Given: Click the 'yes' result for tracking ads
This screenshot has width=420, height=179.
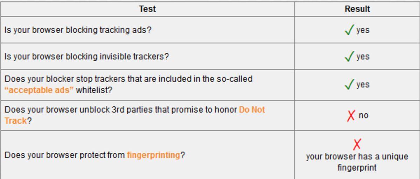Looking at the screenshot, I should click(x=363, y=30).
